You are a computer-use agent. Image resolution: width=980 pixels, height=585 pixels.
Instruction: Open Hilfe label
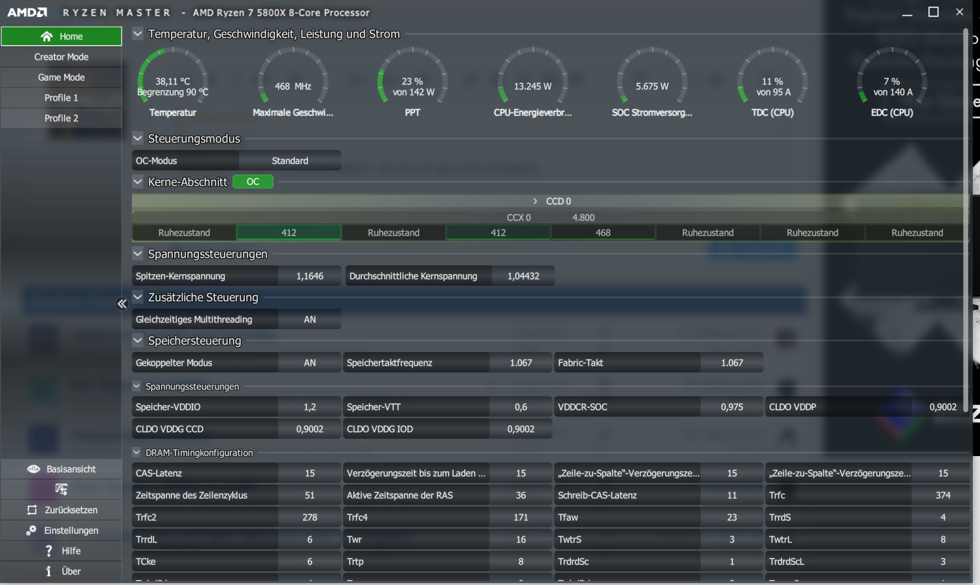pos(71,551)
